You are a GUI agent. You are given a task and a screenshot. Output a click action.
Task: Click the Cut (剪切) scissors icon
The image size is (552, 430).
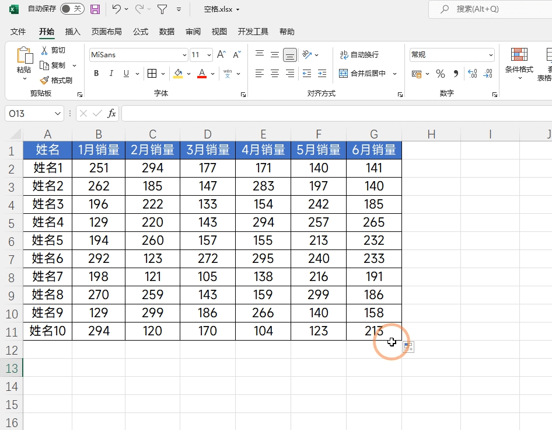coord(44,50)
